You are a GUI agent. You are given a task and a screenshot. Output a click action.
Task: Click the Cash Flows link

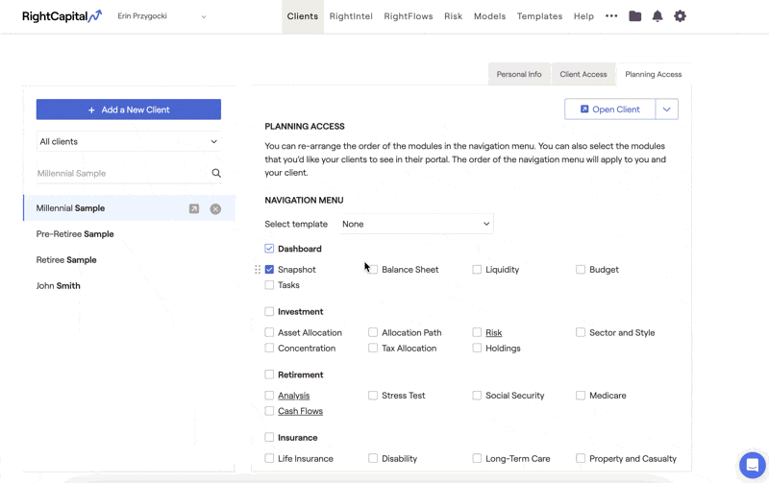tap(300, 411)
